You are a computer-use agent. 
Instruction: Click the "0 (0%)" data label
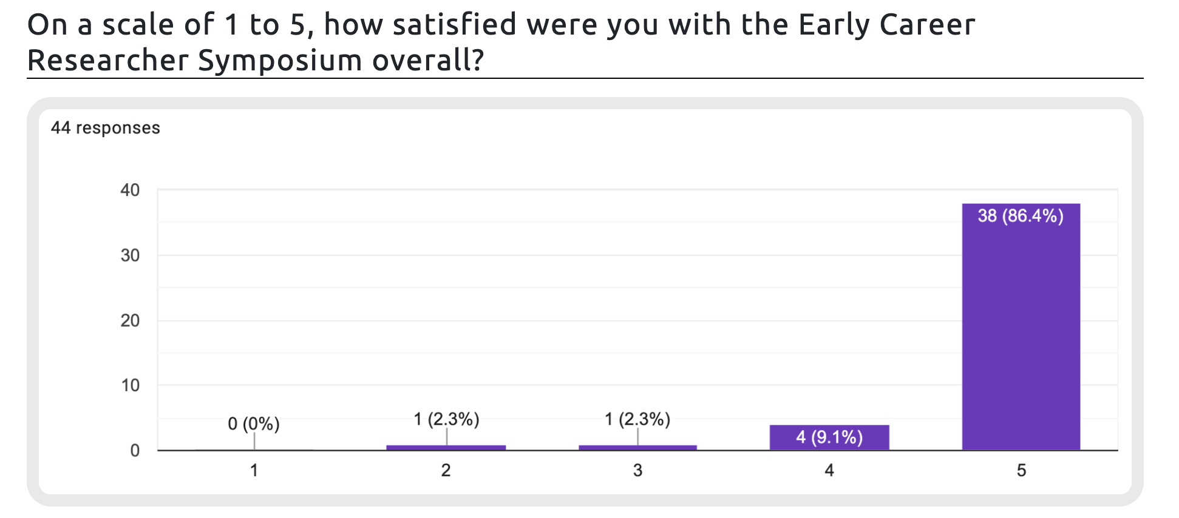pos(254,424)
